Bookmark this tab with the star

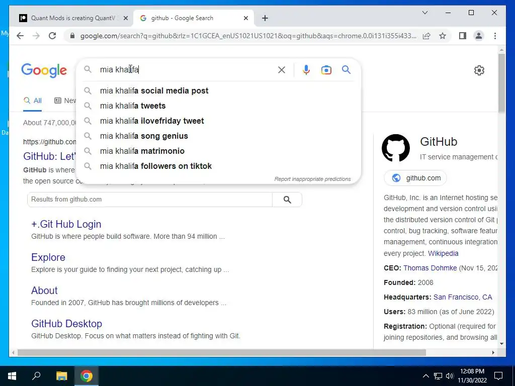[x=443, y=36]
